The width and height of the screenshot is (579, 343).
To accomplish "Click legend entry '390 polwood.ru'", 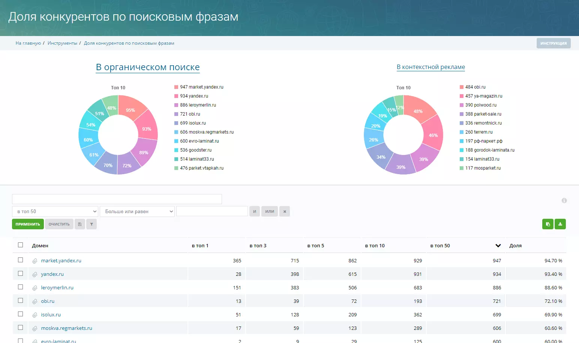I will point(481,105).
